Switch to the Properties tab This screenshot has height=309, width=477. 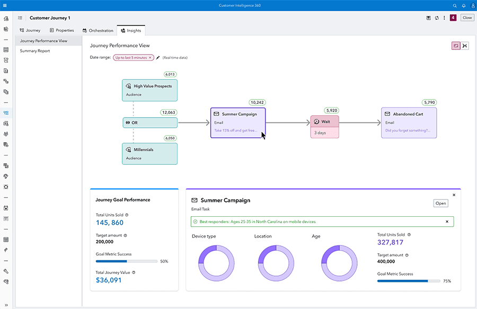point(61,30)
